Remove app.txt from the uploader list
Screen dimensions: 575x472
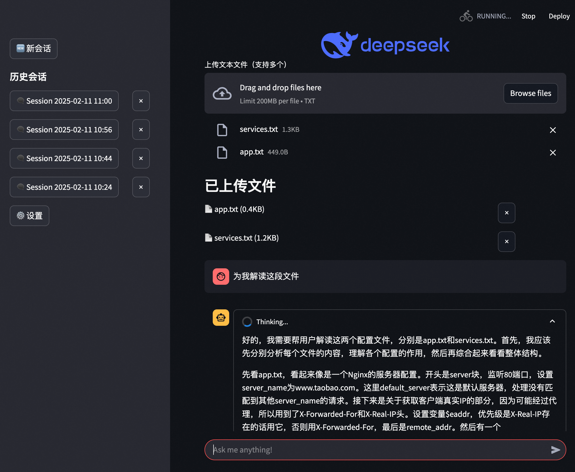coord(552,153)
